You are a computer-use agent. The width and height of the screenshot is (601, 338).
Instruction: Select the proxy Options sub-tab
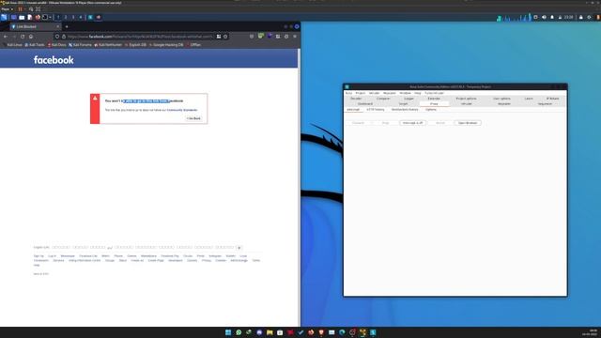(431, 110)
